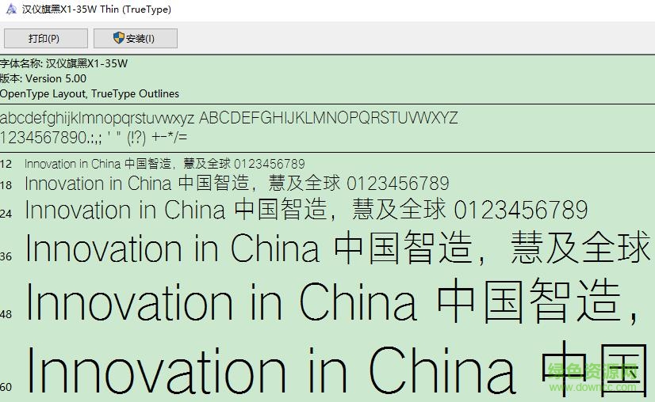This screenshot has width=655, height=402.
Task: Click the 18-point Innovation in China sample
Action: pos(237,183)
